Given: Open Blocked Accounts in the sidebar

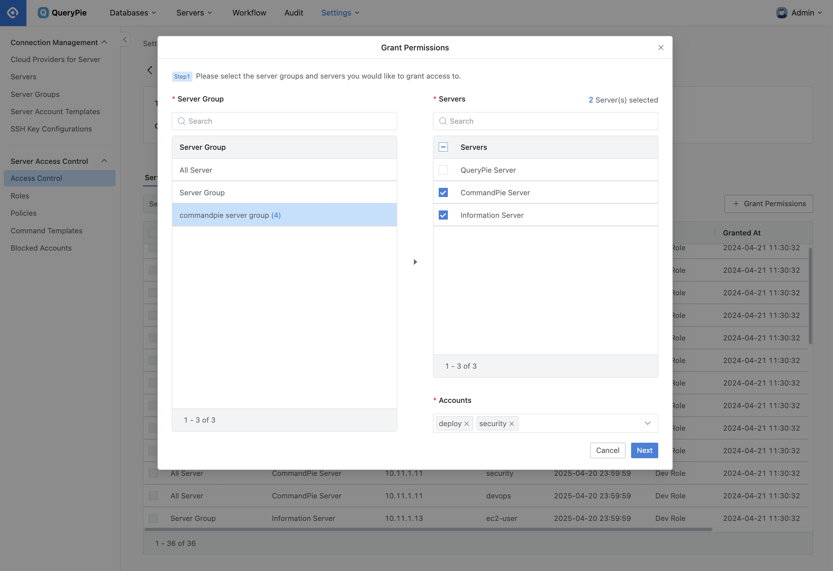Looking at the screenshot, I should 41,248.
